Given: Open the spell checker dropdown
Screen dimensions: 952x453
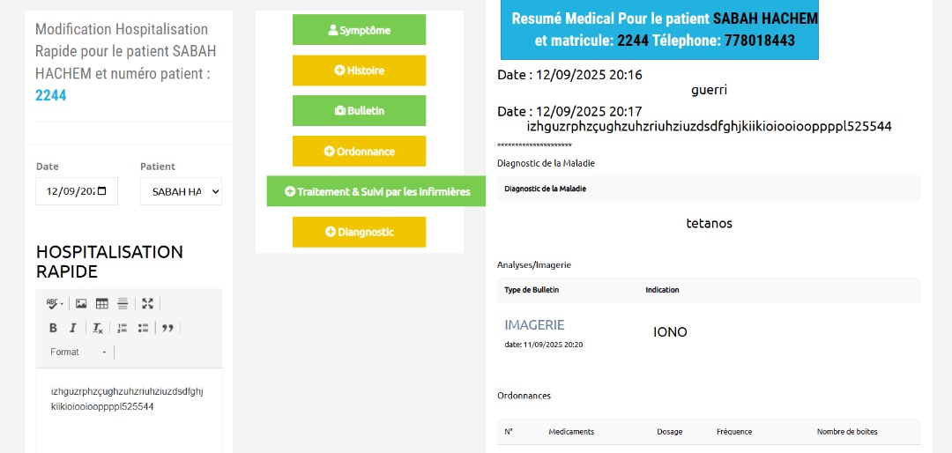Looking at the screenshot, I should click(55, 303).
